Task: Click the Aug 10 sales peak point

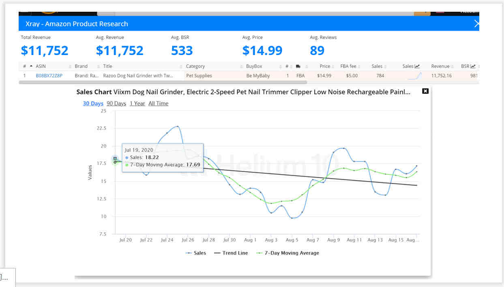Action: coord(344,148)
